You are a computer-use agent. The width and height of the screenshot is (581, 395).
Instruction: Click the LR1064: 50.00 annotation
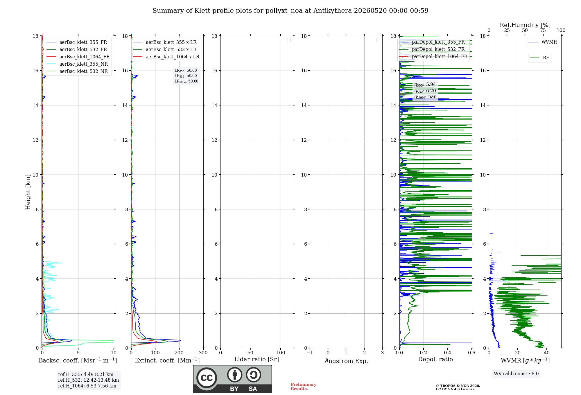click(187, 81)
